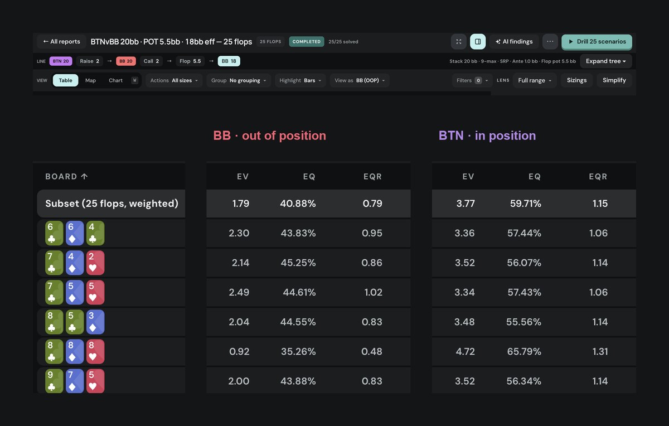Switch to the Chart view tab
The width and height of the screenshot is (669, 426).
tap(115, 80)
